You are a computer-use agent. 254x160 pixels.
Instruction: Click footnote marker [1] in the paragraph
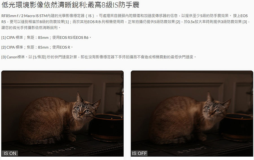[x=67, y=22]
